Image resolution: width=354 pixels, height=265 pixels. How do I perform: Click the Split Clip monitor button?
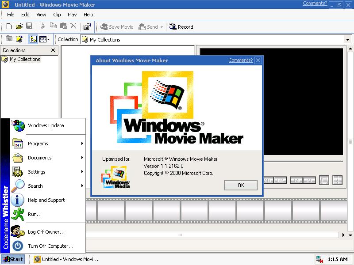[x=338, y=180]
